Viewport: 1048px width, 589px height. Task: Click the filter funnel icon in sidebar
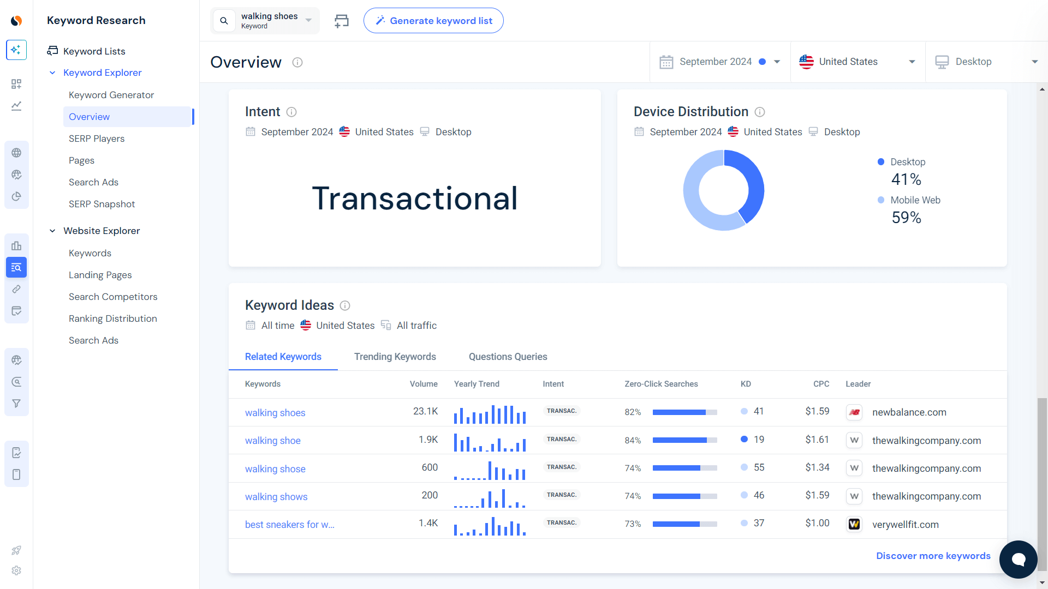16,403
